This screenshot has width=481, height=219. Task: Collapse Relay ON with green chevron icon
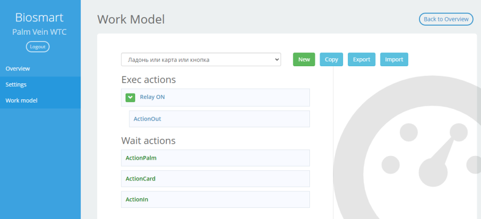coord(130,98)
